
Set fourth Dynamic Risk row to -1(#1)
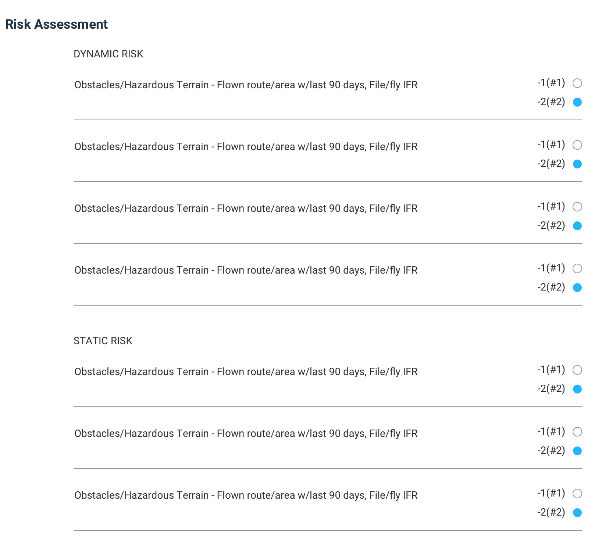click(x=577, y=268)
